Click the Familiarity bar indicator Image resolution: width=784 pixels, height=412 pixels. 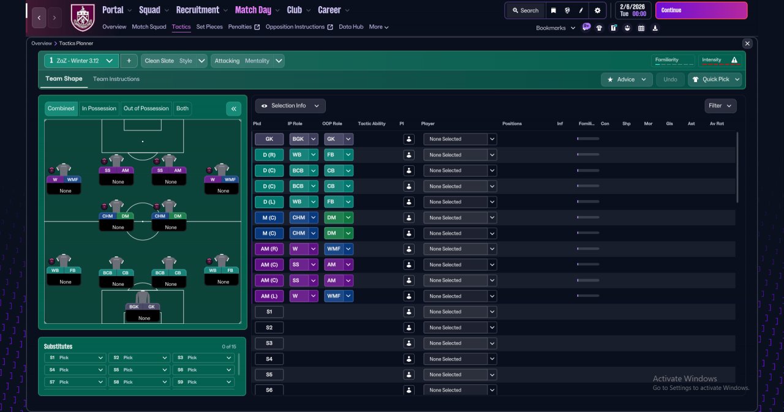coord(673,61)
